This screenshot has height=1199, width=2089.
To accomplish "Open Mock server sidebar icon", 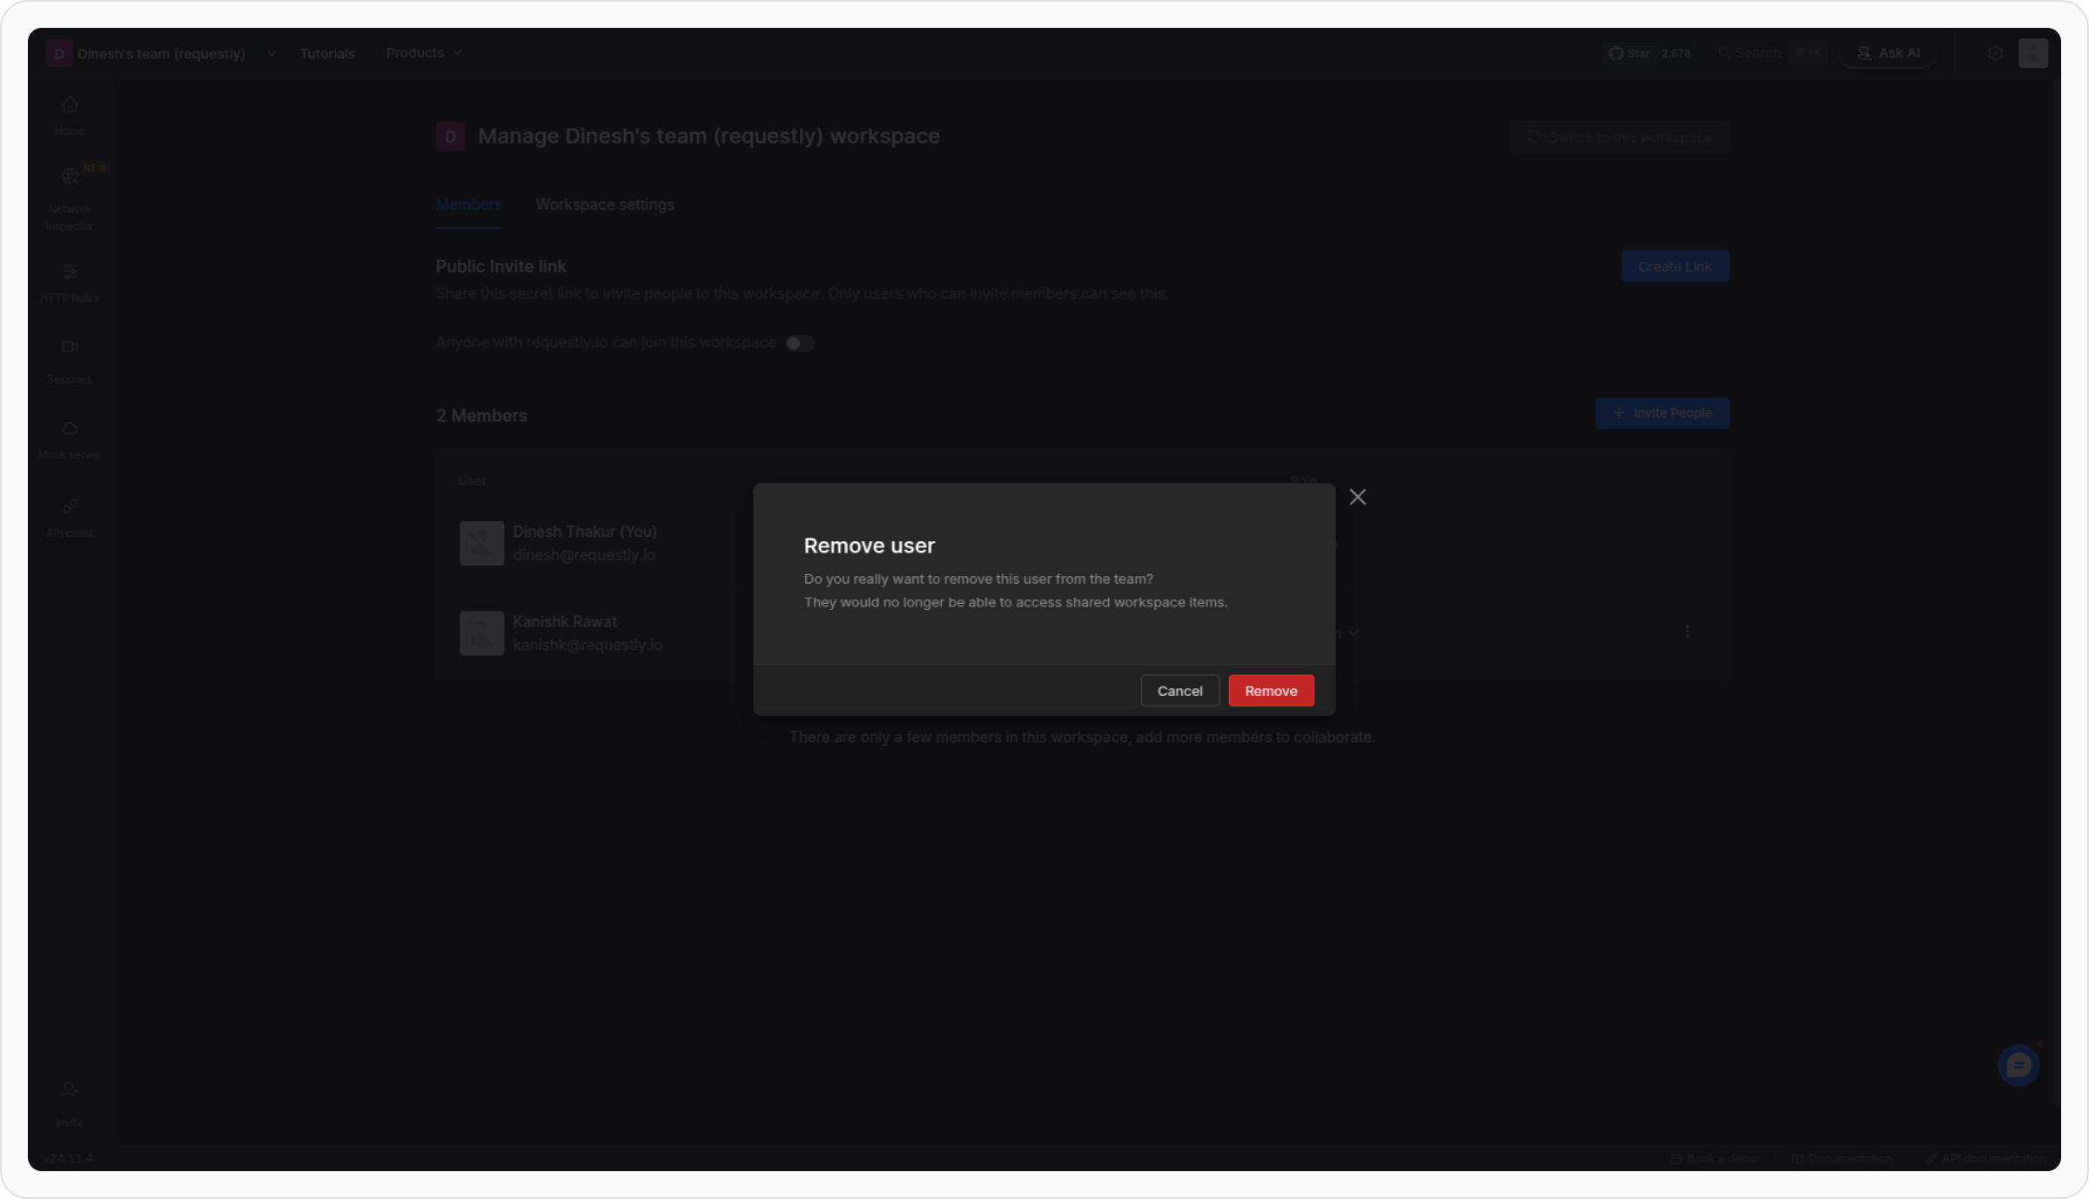I will point(70,429).
